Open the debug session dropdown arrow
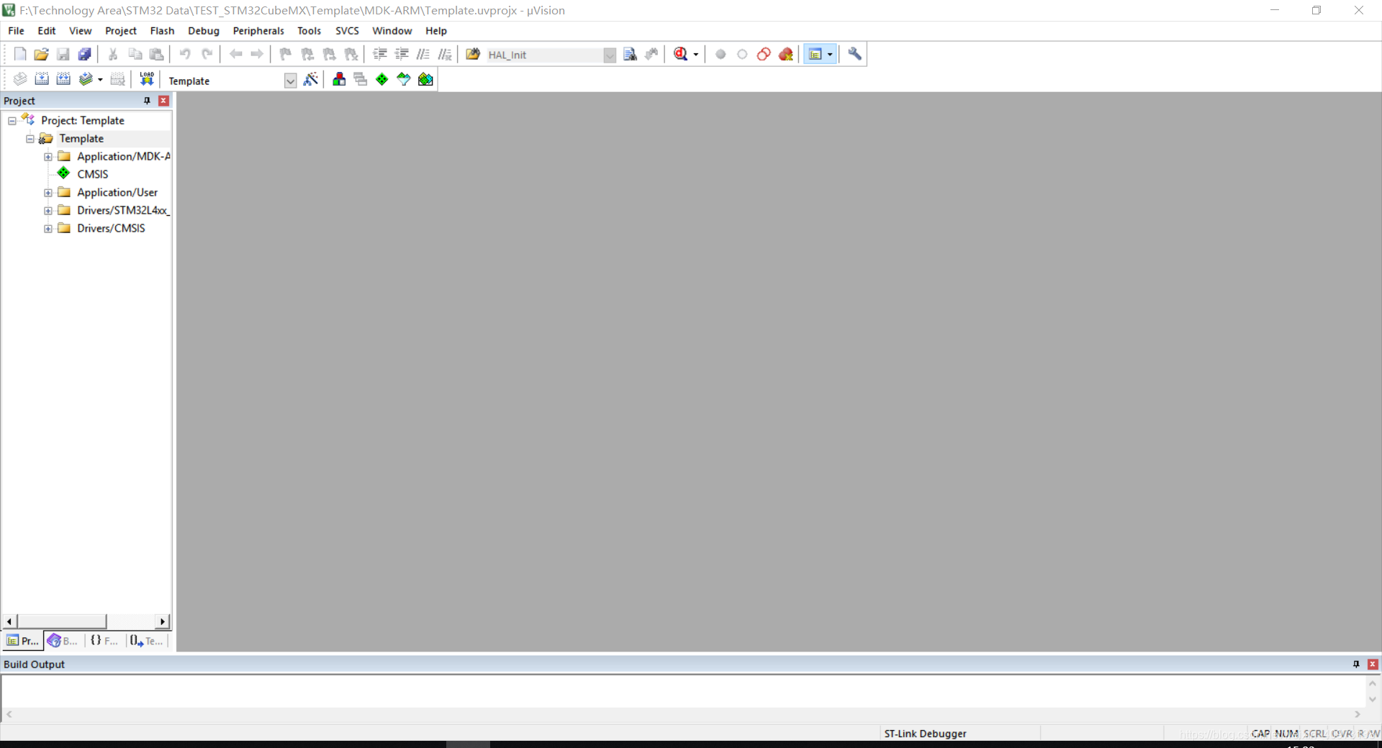The width and height of the screenshot is (1382, 748). click(695, 55)
